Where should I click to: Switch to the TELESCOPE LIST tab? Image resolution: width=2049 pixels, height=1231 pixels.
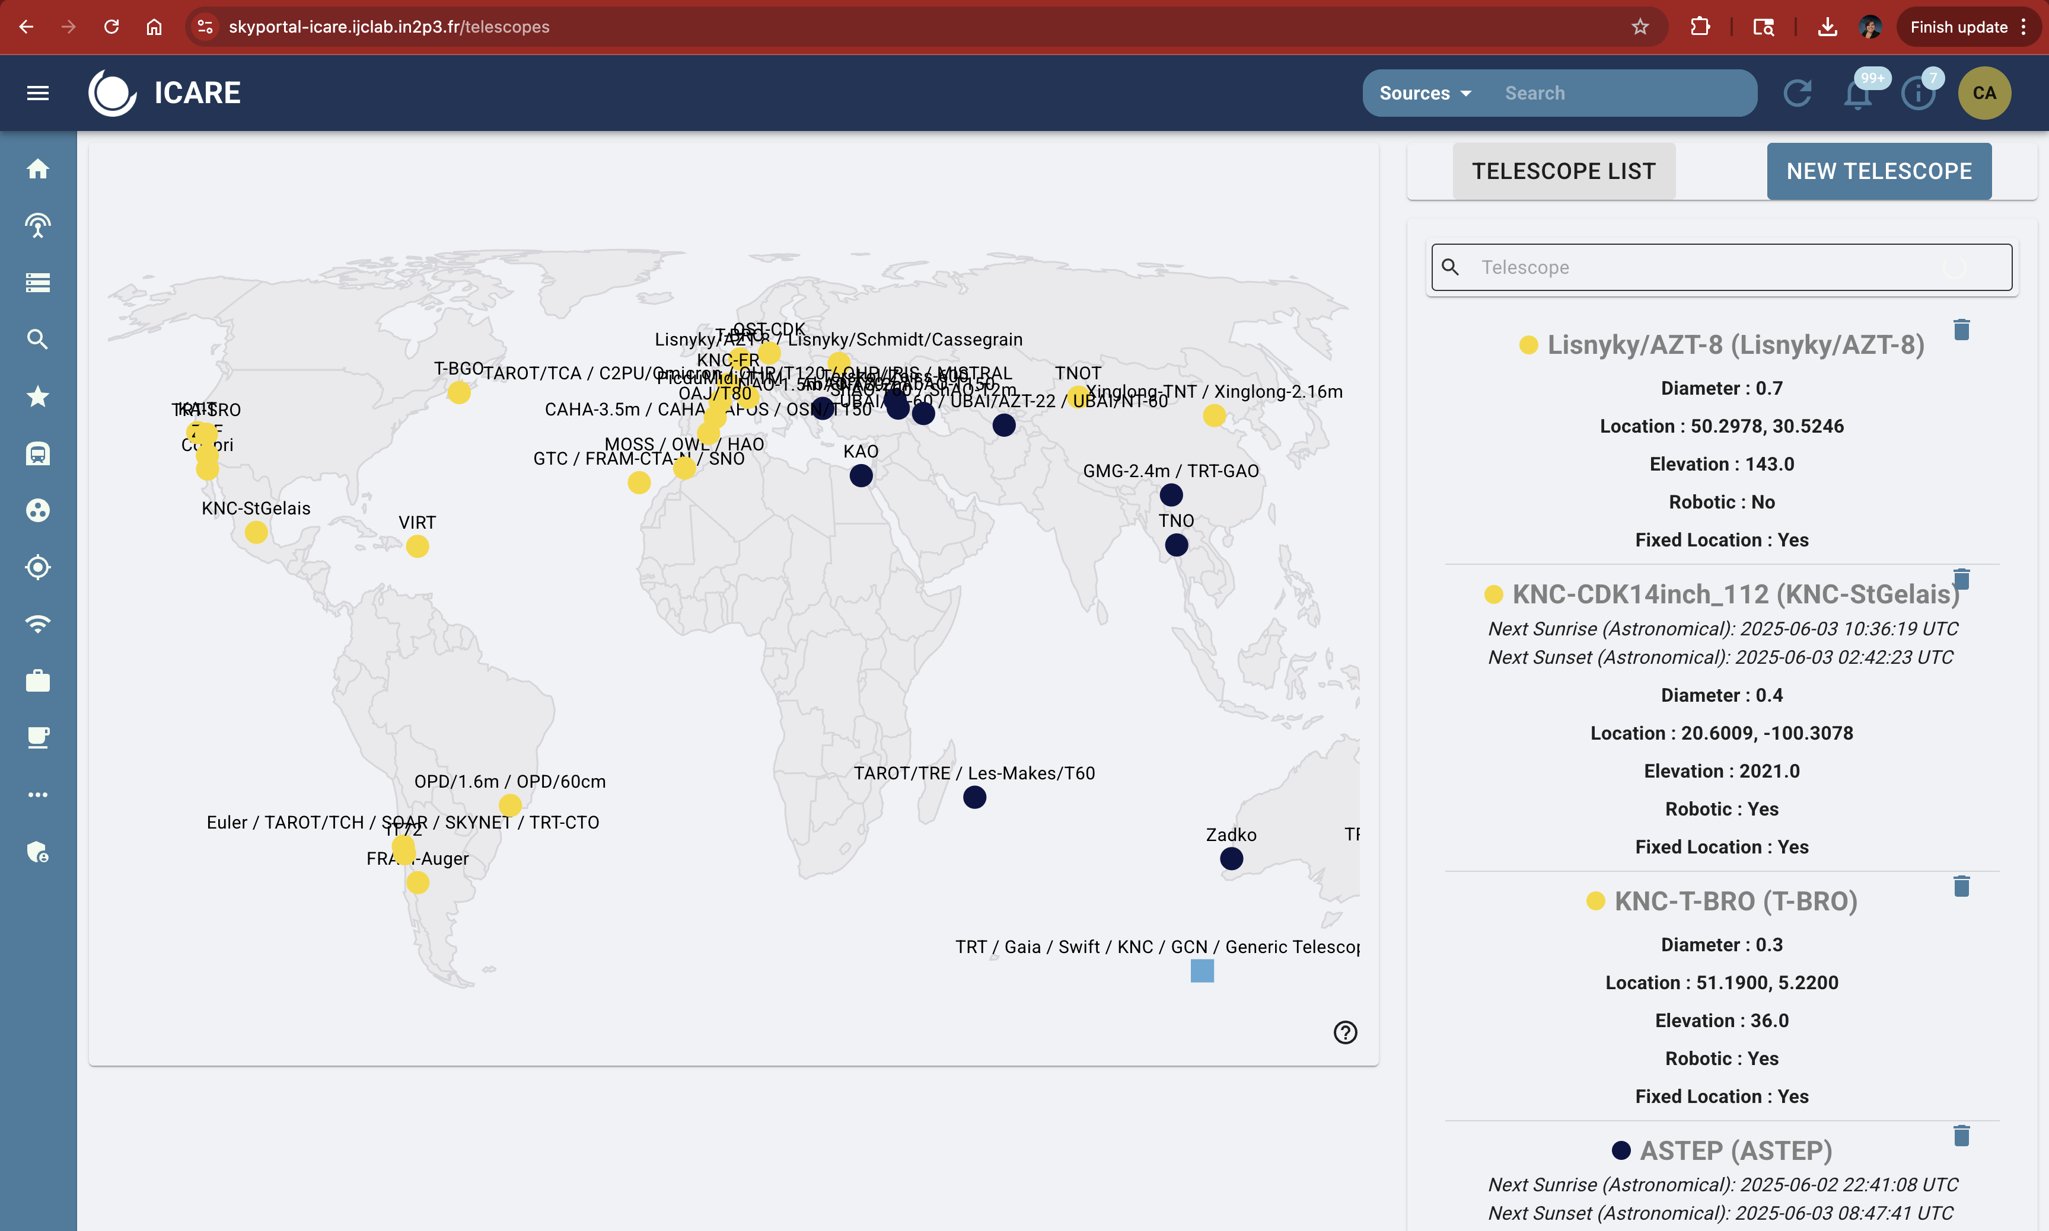pos(1563,171)
